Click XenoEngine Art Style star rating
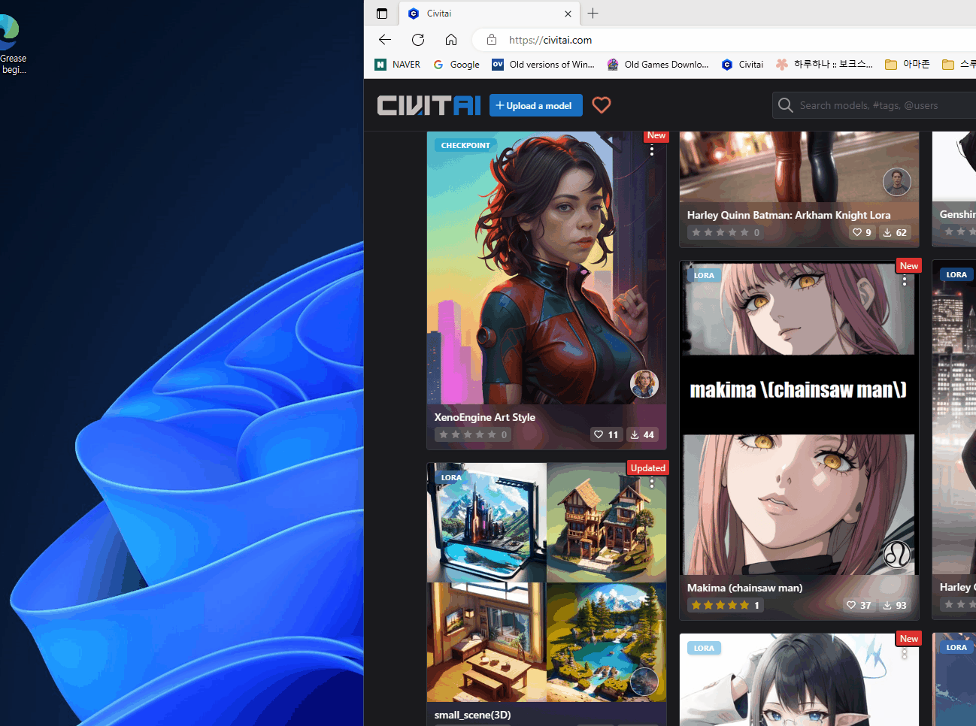The image size is (976, 726). pyautogui.click(x=473, y=434)
